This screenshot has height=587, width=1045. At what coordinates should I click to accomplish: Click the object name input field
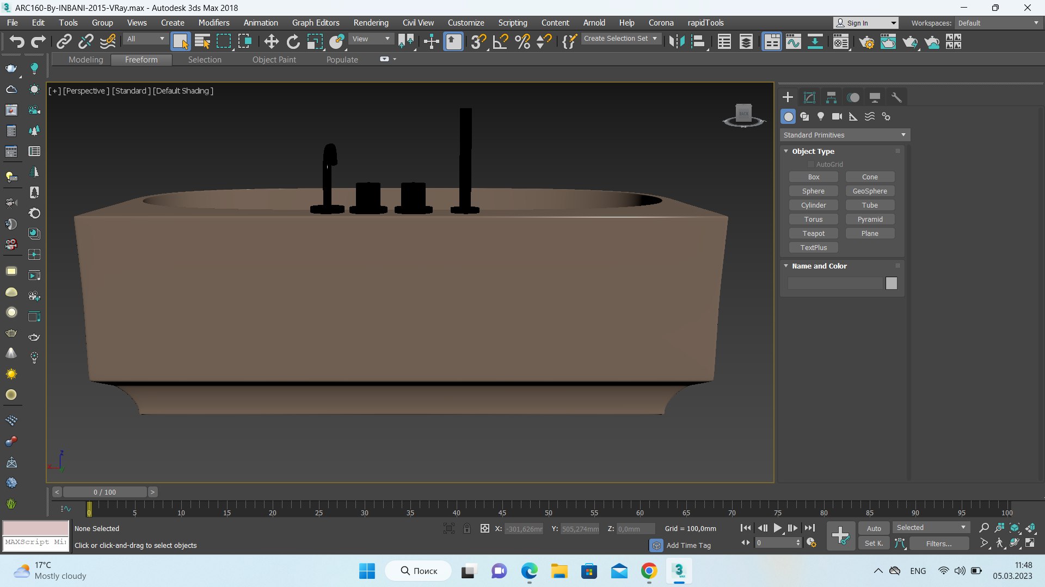(834, 283)
